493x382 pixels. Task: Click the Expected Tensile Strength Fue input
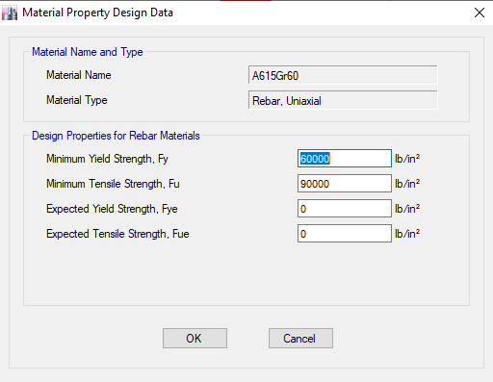click(345, 233)
